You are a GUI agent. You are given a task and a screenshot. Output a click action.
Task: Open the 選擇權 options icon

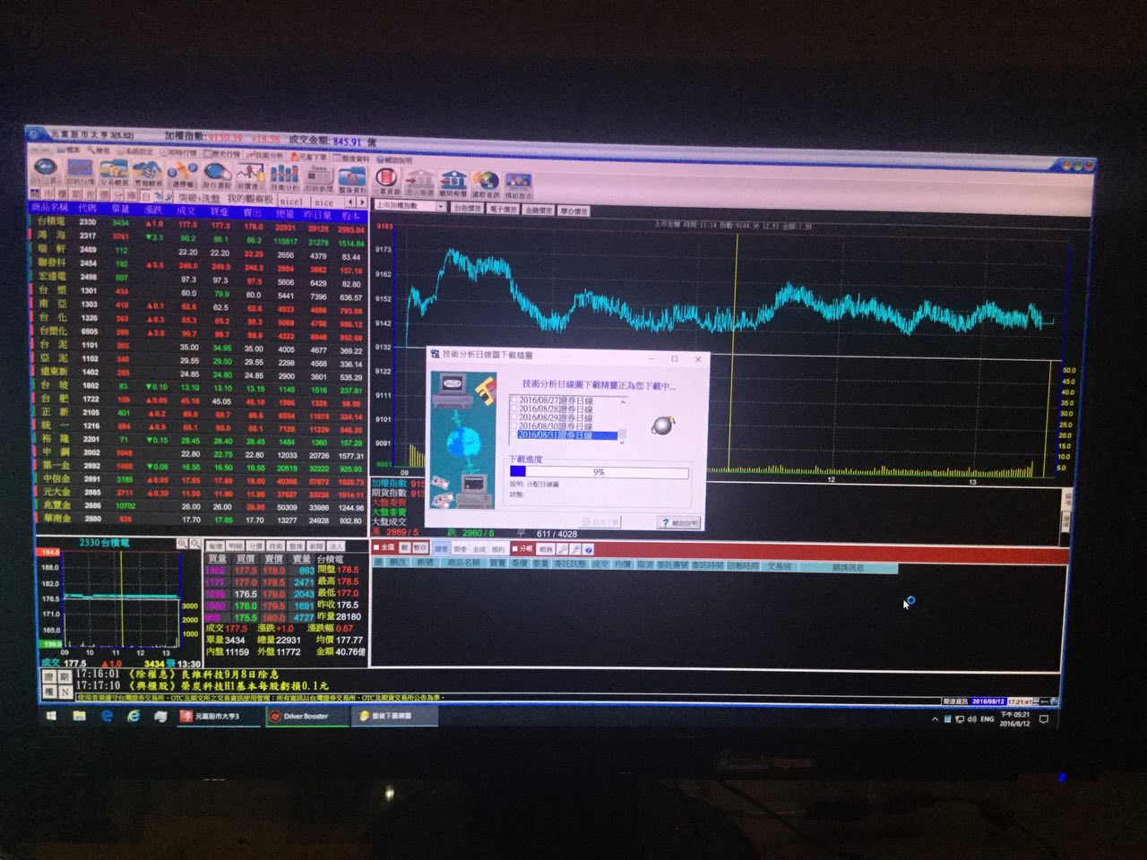pyautogui.click(x=184, y=175)
